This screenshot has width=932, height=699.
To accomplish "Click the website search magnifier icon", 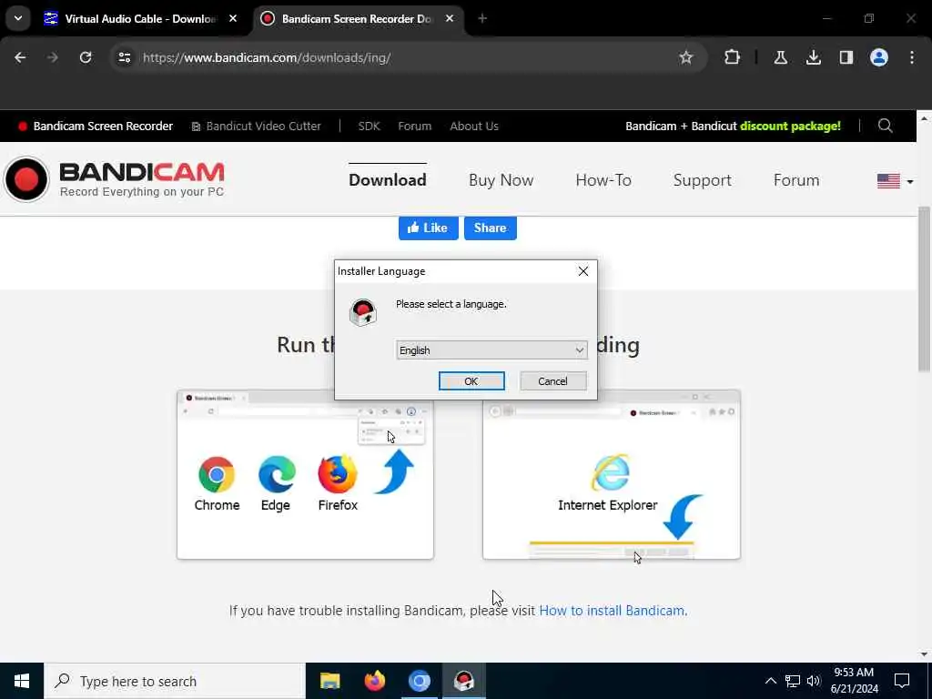I will pos(885,126).
